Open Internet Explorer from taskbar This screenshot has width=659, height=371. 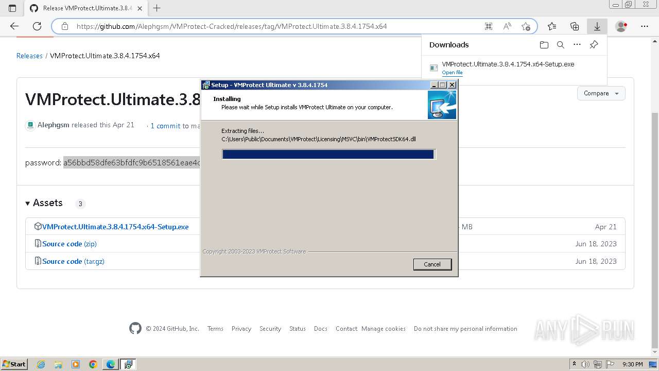[41, 364]
